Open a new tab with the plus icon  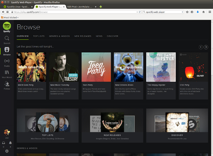101,7
